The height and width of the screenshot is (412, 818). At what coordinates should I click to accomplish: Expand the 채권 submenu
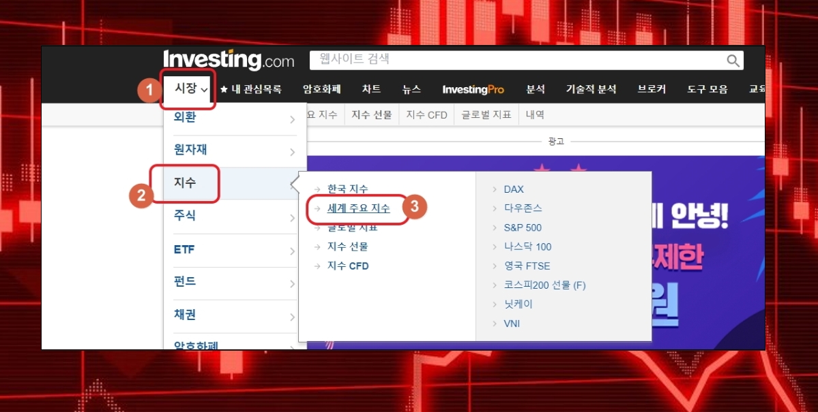pos(235,316)
